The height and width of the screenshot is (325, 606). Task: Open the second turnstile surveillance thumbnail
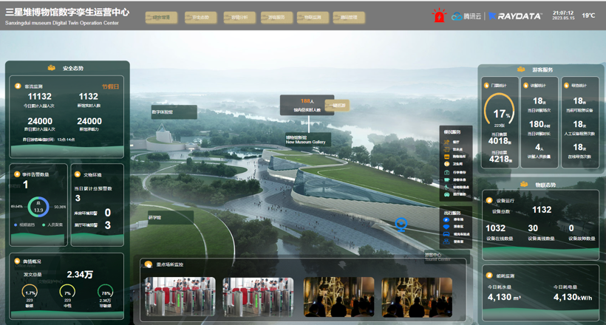click(x=258, y=297)
